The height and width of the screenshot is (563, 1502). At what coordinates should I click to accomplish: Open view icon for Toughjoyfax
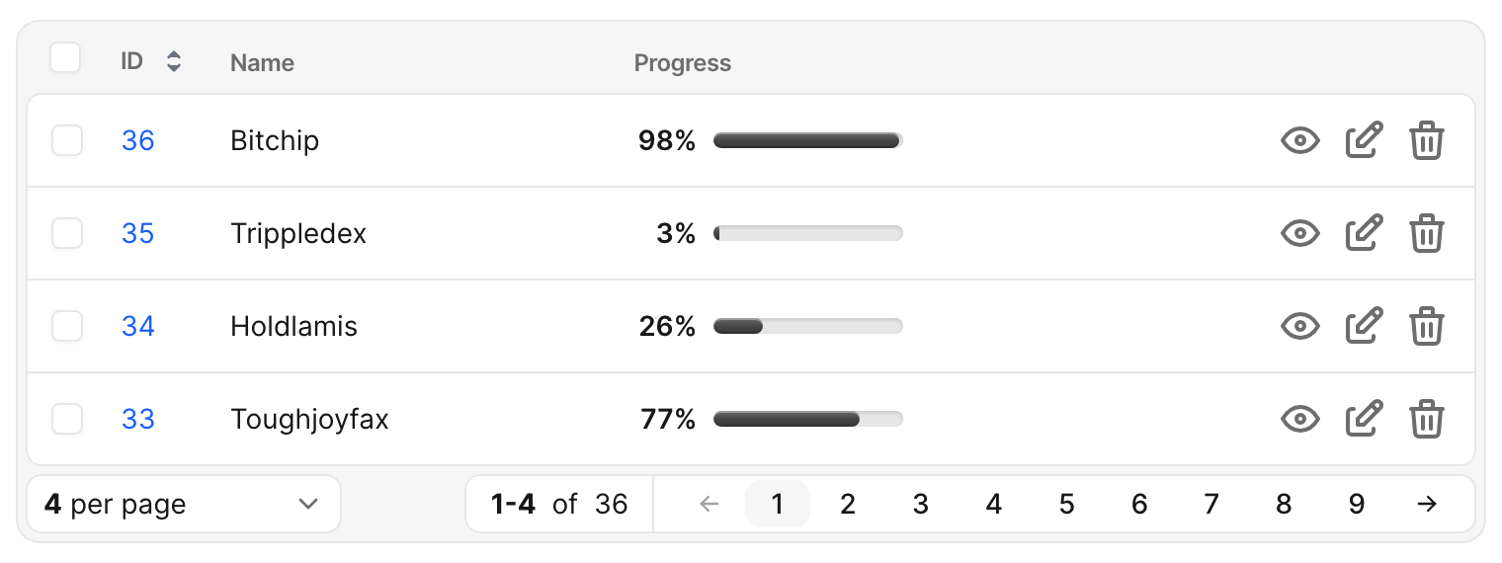coord(1300,420)
